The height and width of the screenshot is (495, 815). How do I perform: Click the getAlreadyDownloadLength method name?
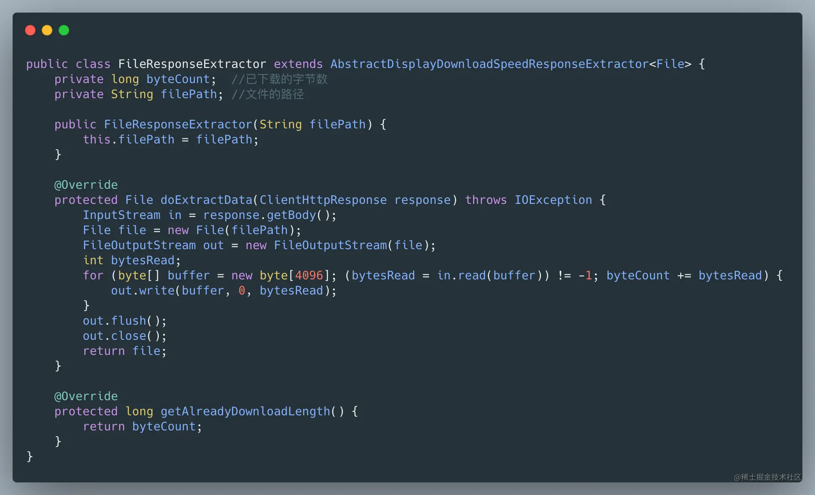(x=245, y=412)
